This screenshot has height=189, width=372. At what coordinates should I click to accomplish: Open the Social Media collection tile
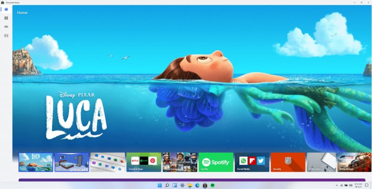[x=252, y=162]
